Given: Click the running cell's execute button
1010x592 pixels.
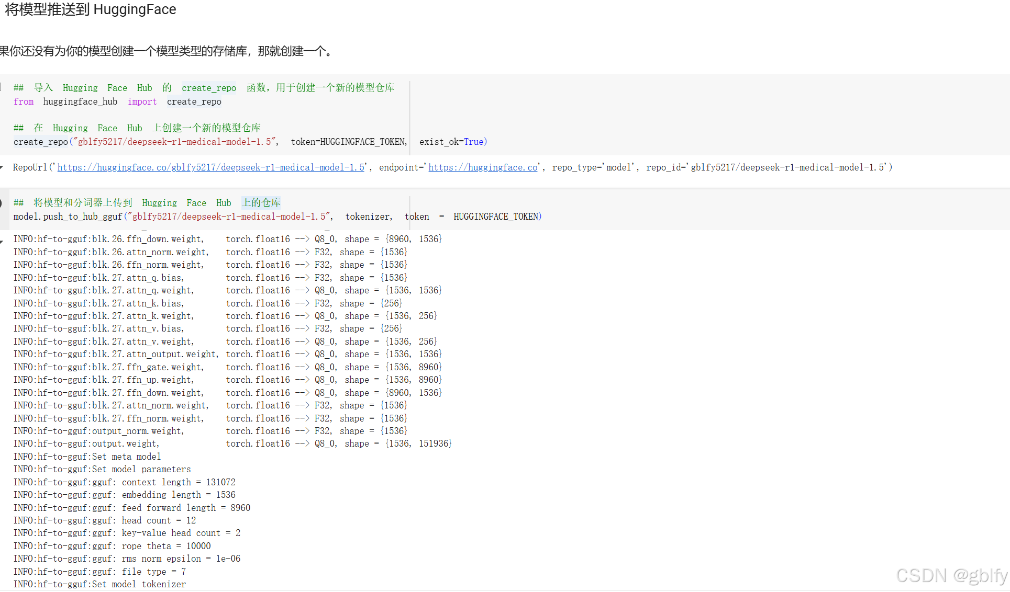Looking at the screenshot, I should tap(2, 203).
